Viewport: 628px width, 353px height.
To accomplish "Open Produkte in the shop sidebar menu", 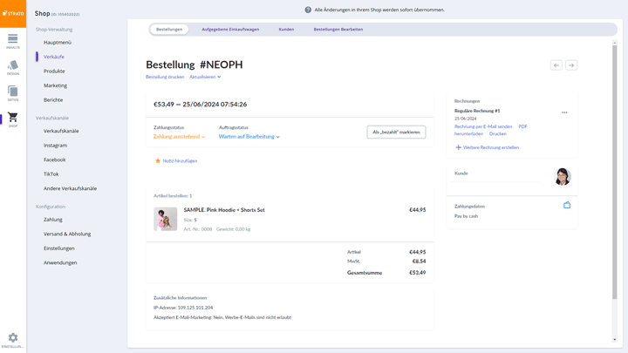I will [x=54, y=71].
